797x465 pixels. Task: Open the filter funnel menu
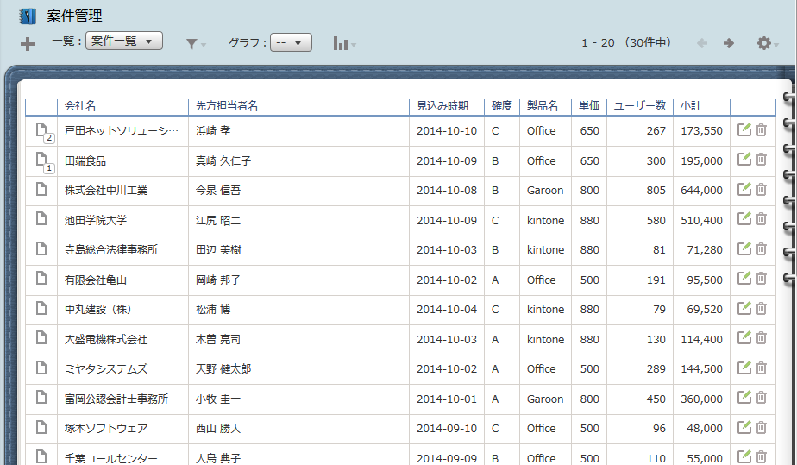click(195, 44)
